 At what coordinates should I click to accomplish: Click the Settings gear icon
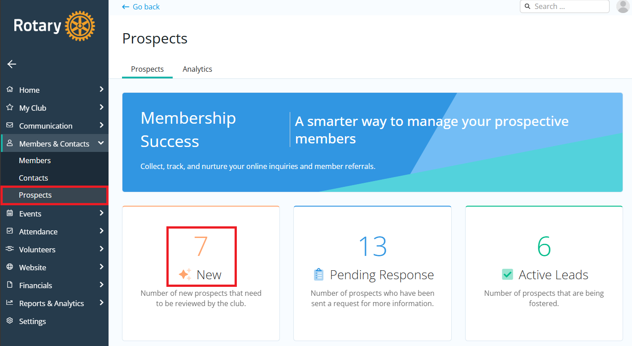point(10,321)
